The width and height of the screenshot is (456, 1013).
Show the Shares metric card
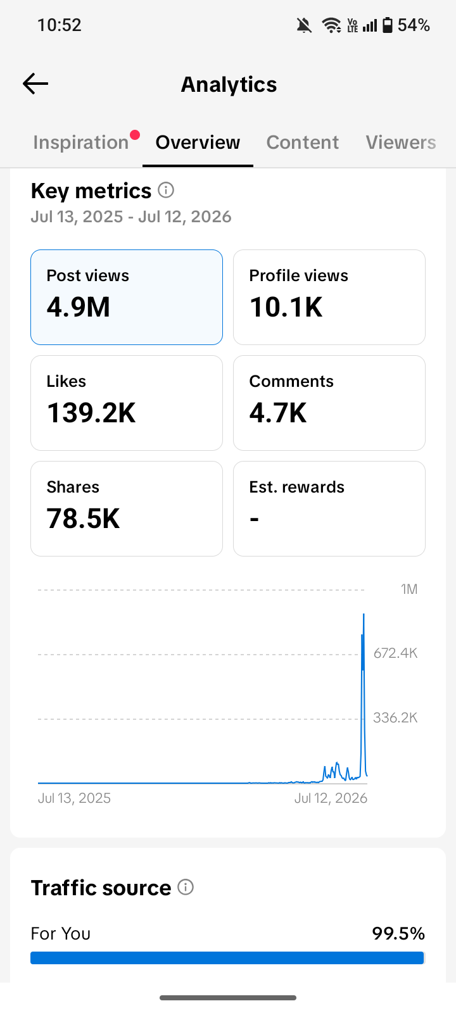127,508
